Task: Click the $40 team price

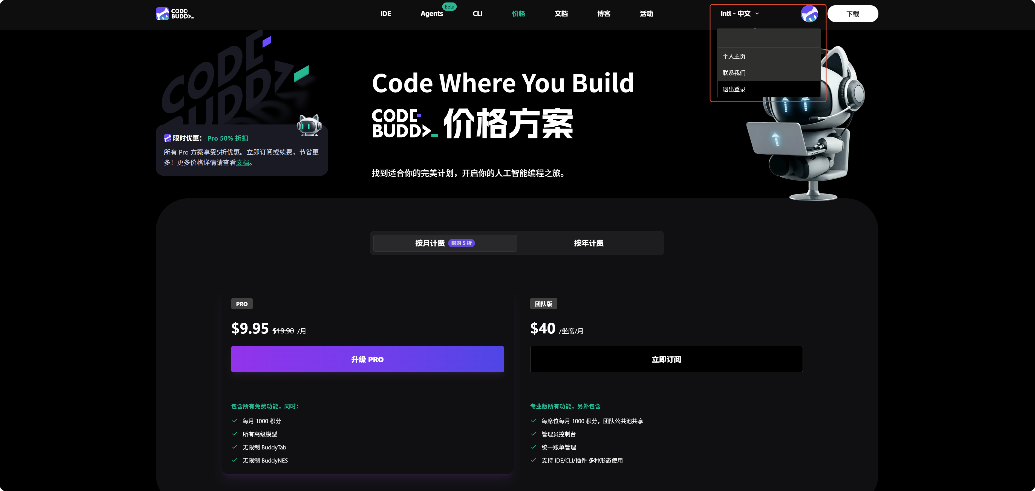Action: point(543,329)
